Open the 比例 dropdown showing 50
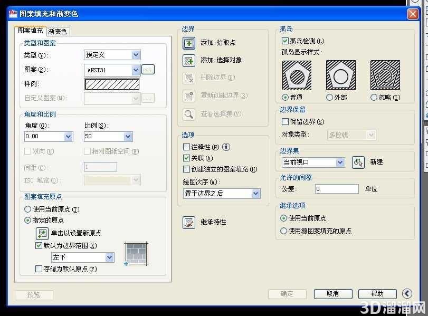 108,137
